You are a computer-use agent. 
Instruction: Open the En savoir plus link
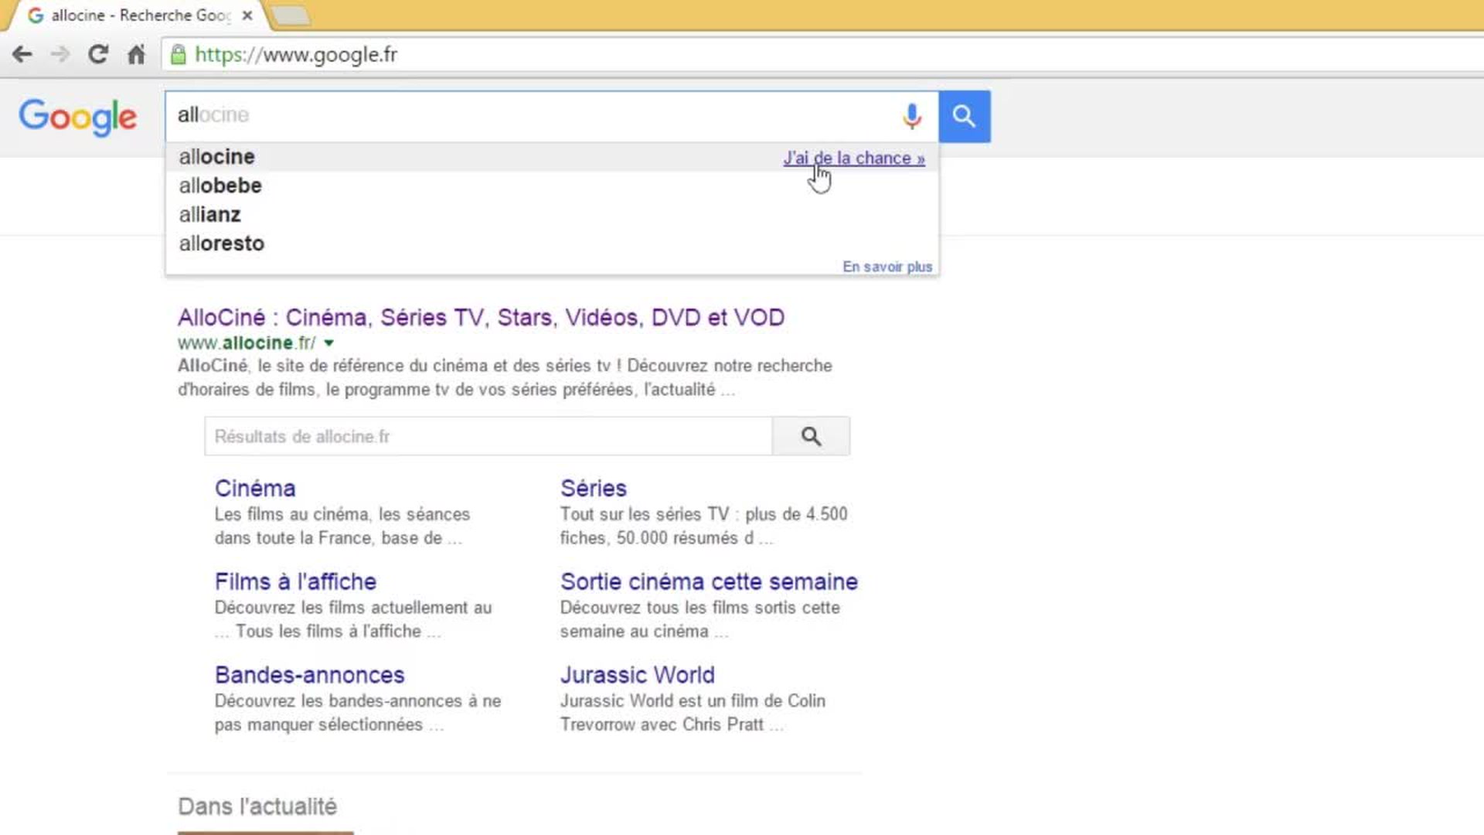coord(887,267)
